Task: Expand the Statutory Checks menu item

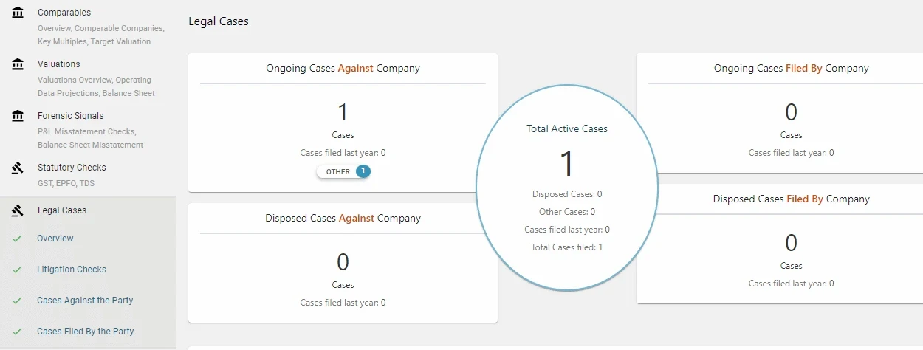Action: pos(72,168)
